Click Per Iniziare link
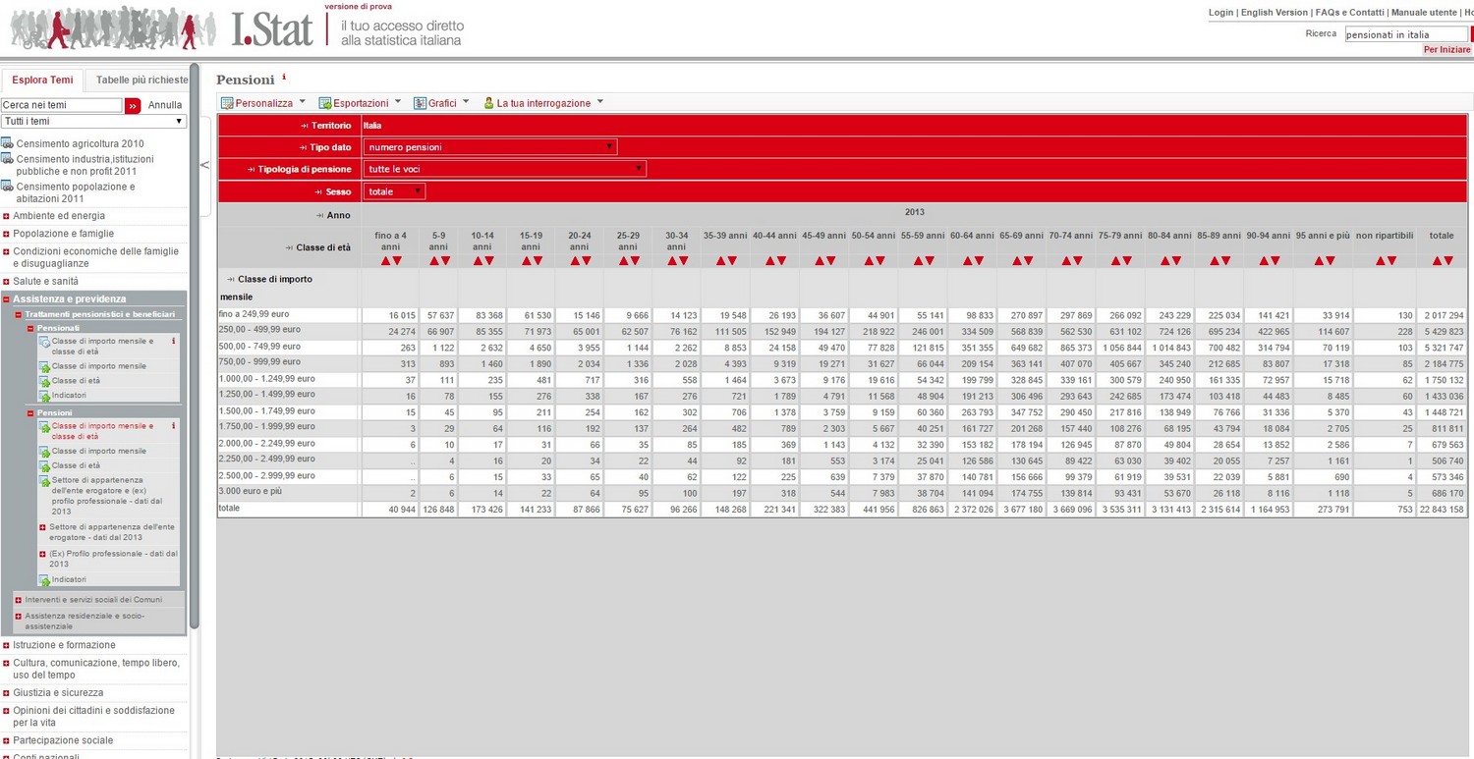Viewport: 1474px width, 759px height. (1446, 49)
